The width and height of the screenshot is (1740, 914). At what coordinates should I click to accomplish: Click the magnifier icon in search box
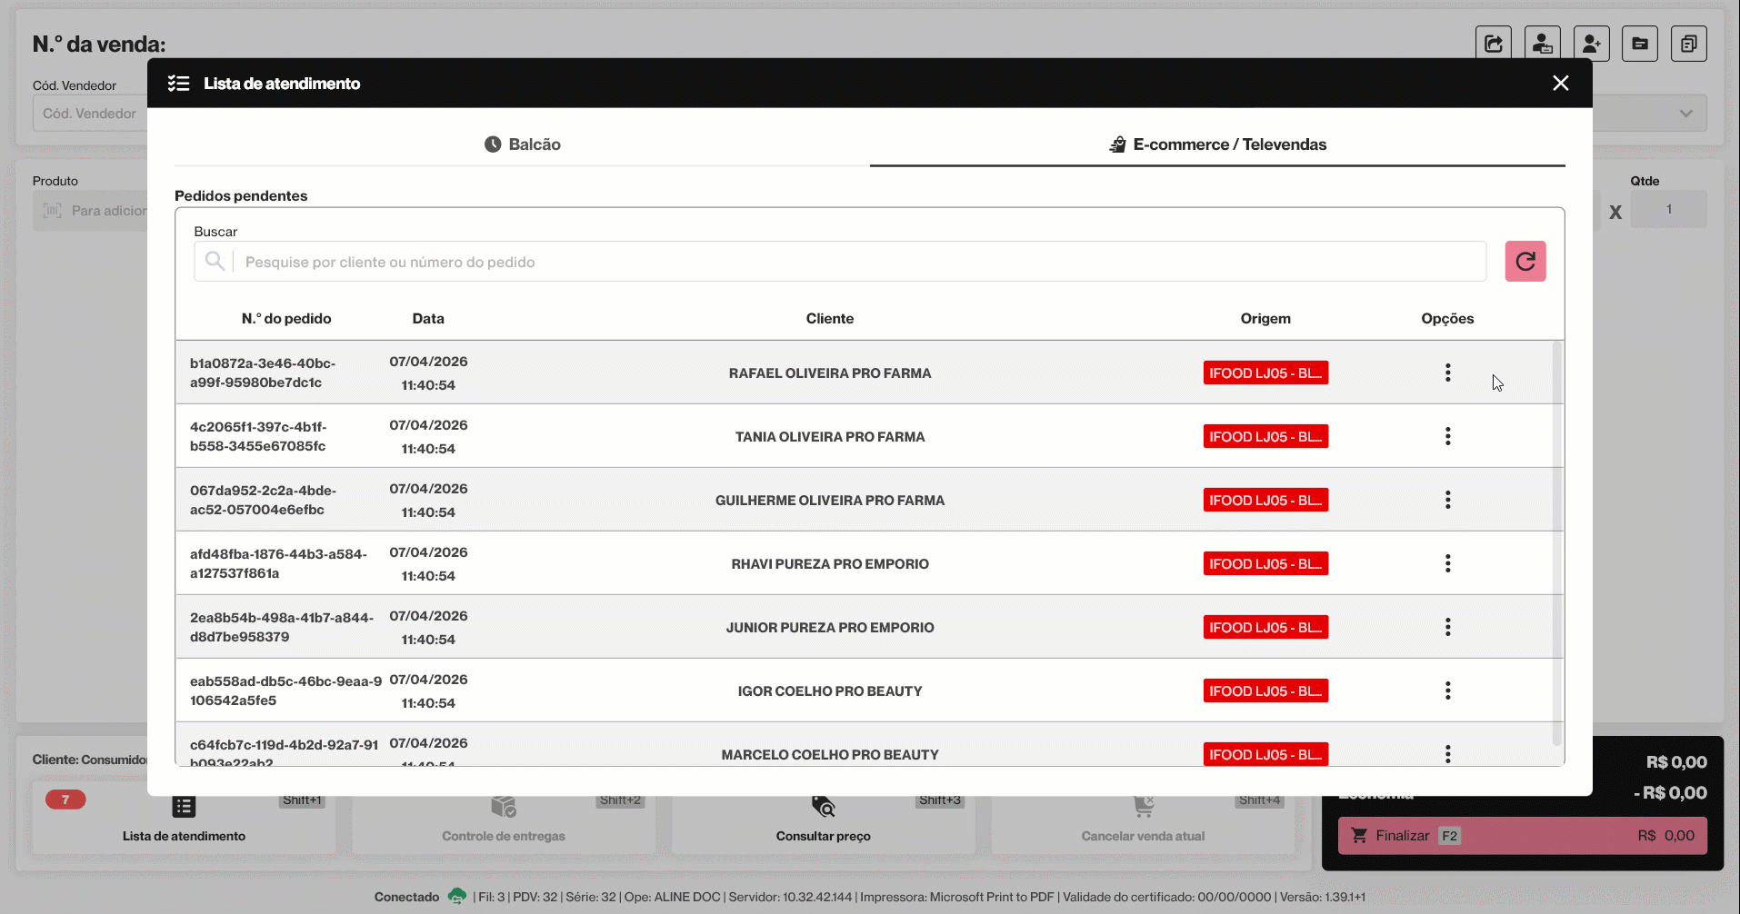215,262
